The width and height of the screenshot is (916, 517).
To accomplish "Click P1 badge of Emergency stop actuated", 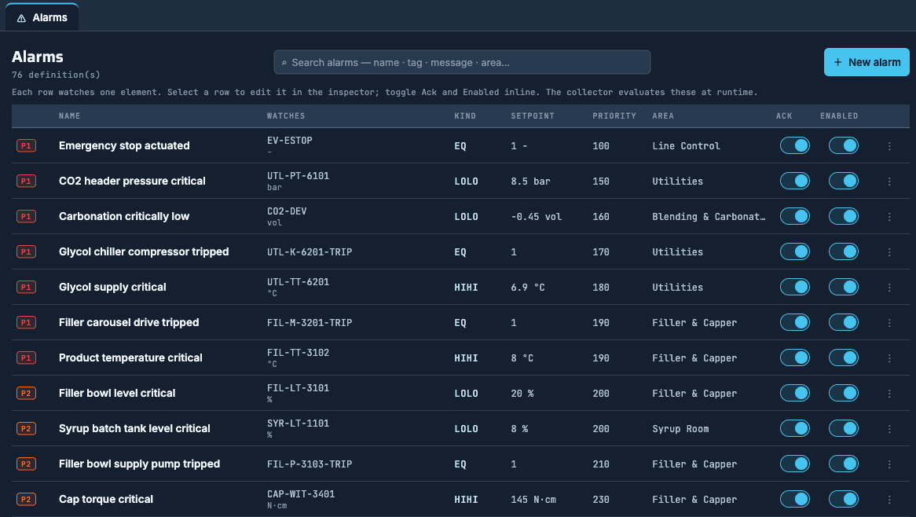I will (26, 145).
